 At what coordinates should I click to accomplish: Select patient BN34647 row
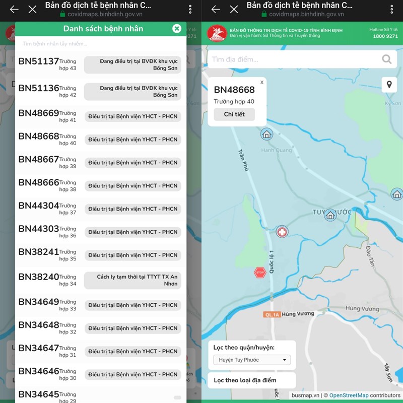(100, 351)
